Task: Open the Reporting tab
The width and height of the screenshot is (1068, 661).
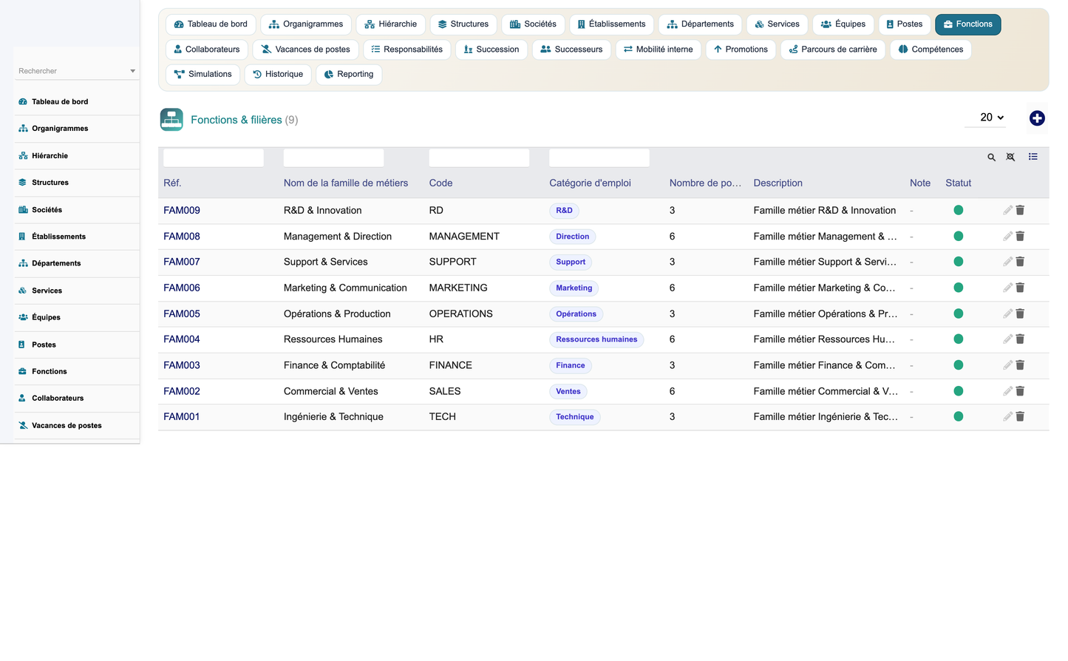Action: tap(349, 75)
